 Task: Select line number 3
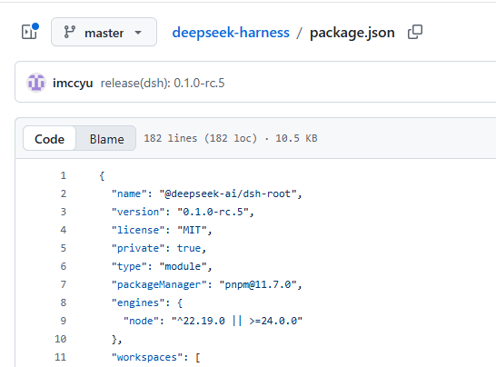64,212
